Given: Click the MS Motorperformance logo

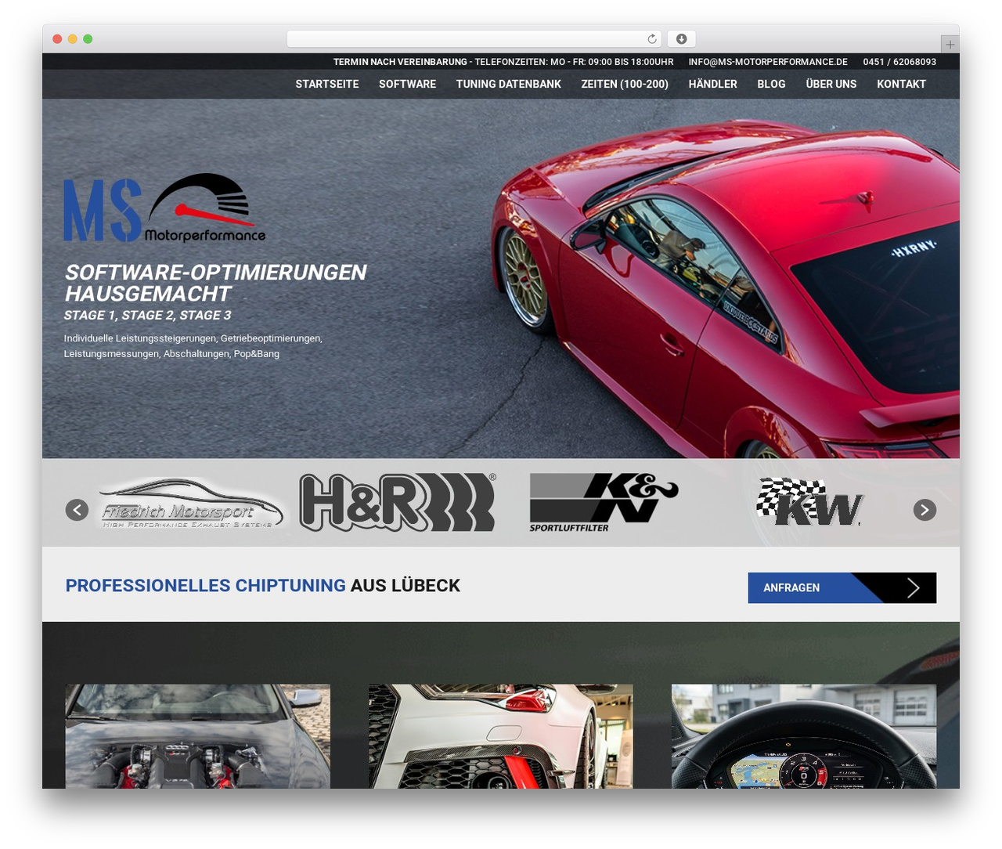Looking at the screenshot, I should tap(164, 208).
